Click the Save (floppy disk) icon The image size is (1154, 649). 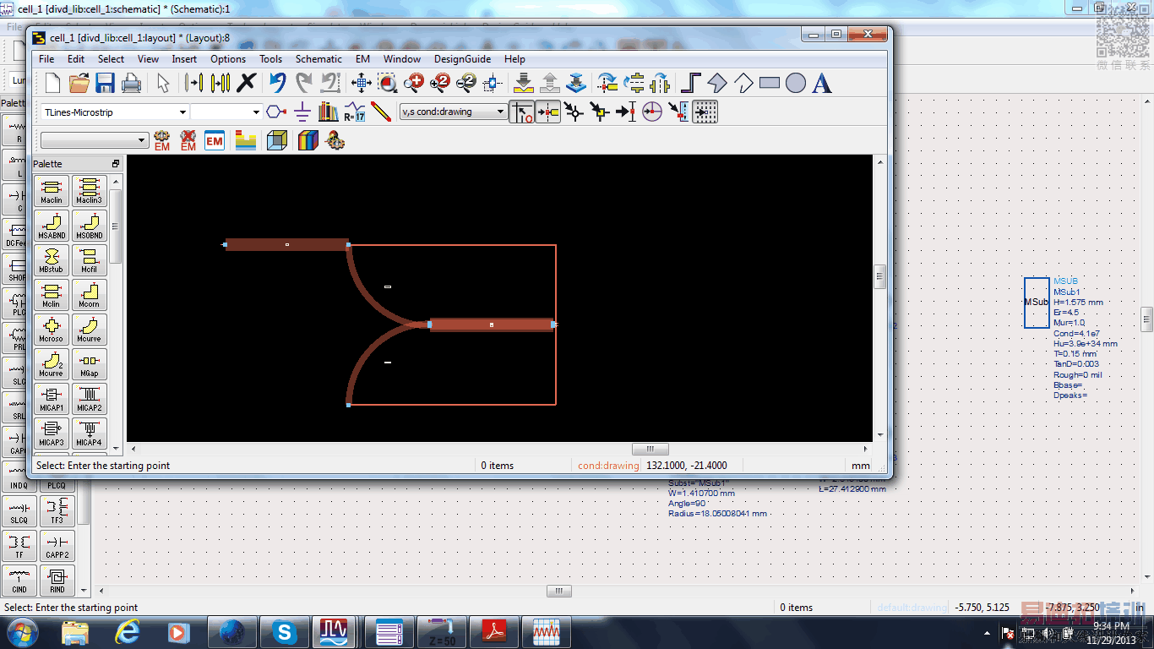105,83
